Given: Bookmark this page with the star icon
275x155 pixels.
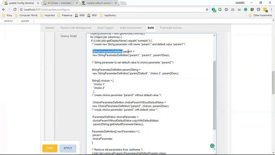Looking at the screenshot, I should (207, 9).
